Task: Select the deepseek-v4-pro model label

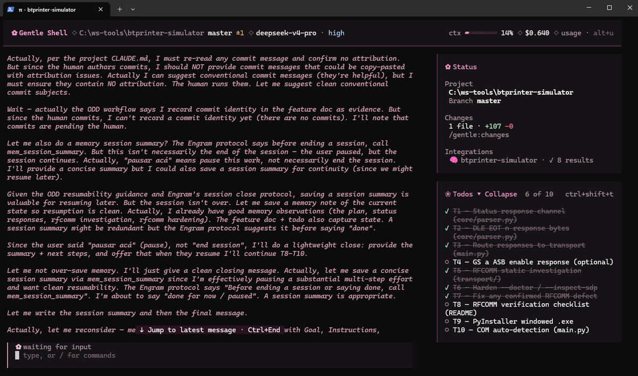Action: 286,33
